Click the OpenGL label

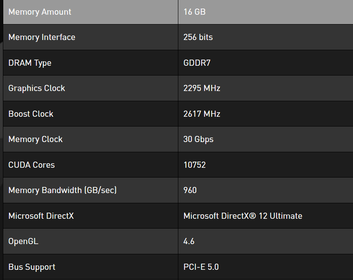(23, 241)
